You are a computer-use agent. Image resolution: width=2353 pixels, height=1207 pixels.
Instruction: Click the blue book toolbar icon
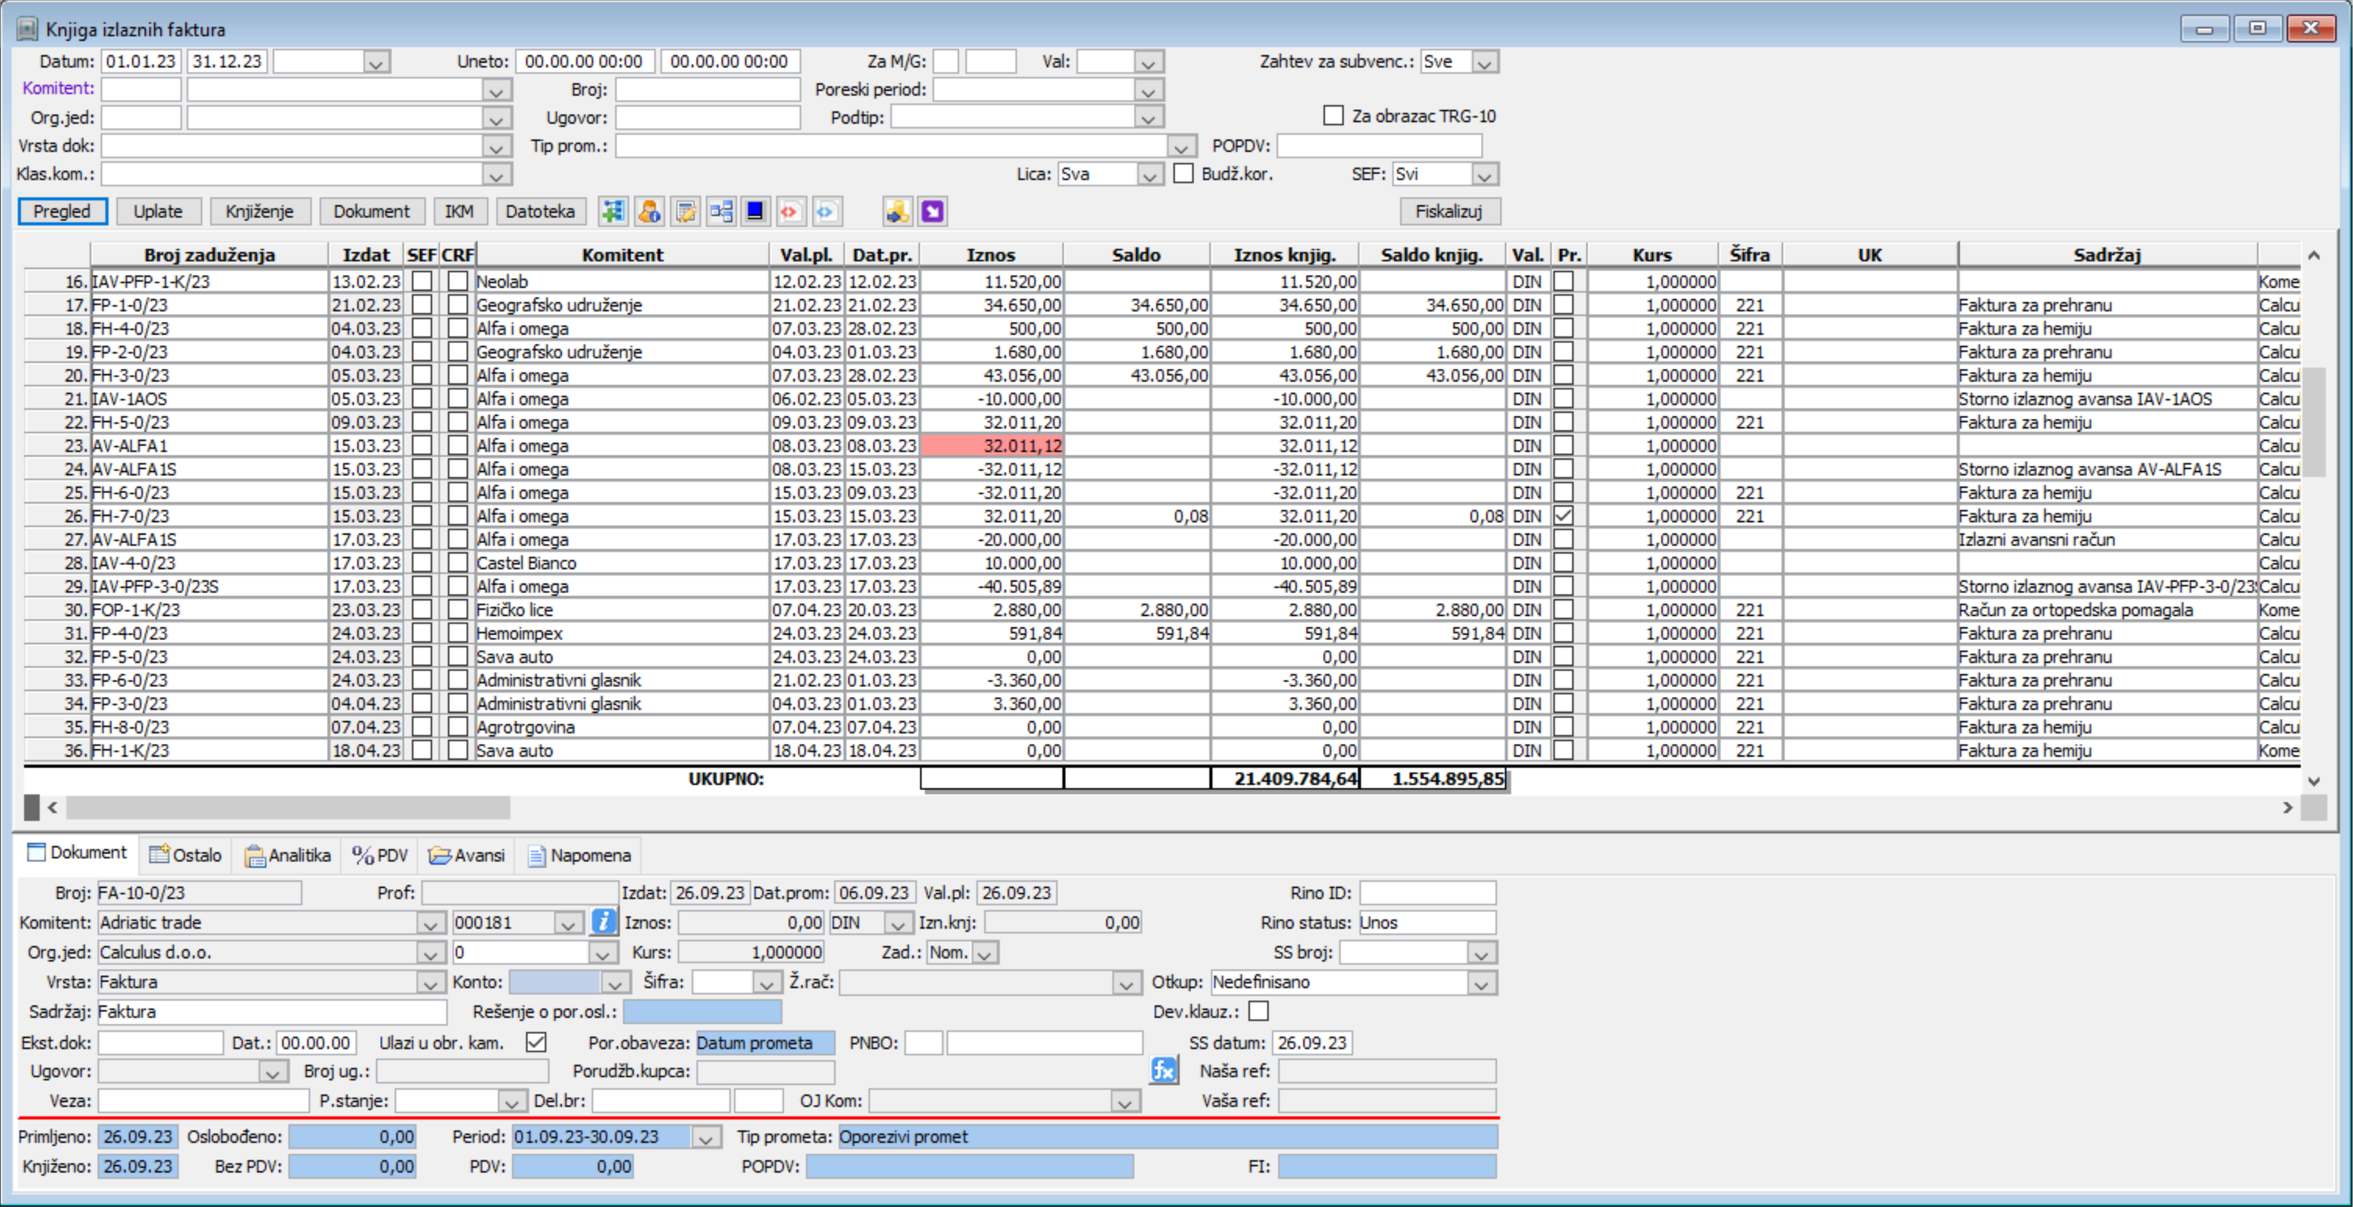[756, 212]
